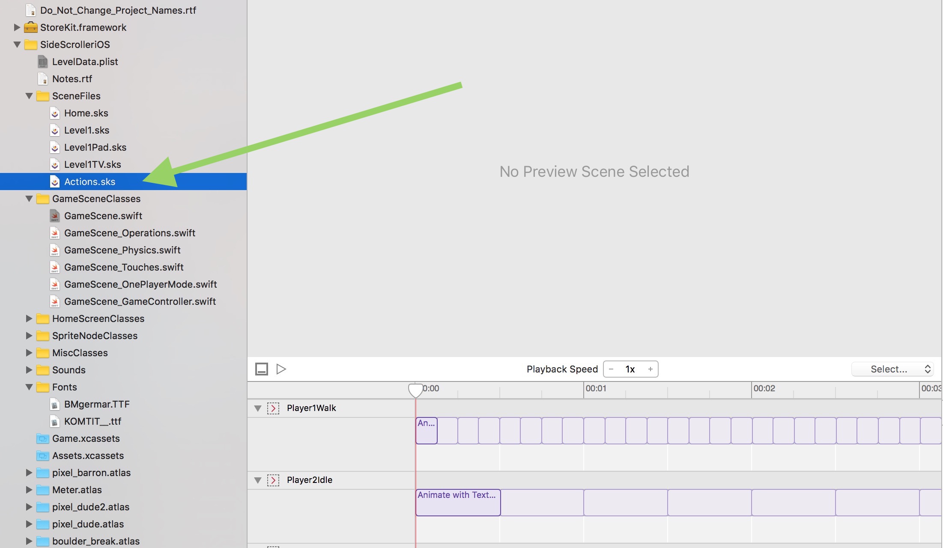Image resolution: width=943 pixels, height=548 pixels.
Task: Click the StoreKit.framework toolbox icon
Action: tap(31, 27)
